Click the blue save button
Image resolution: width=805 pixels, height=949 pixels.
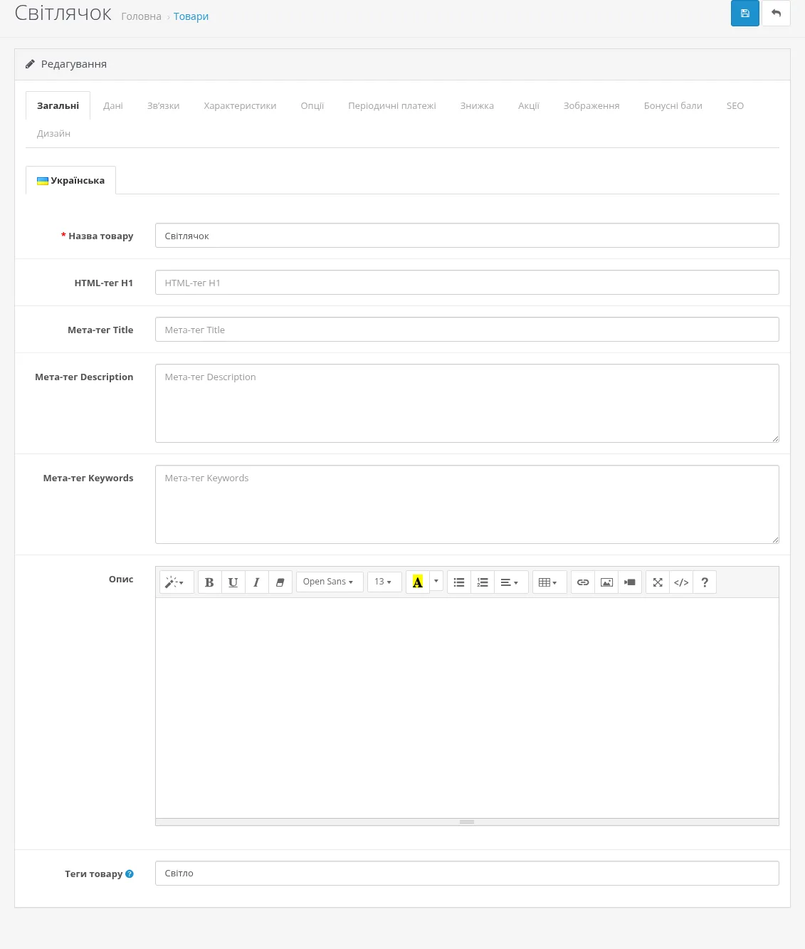coord(745,14)
